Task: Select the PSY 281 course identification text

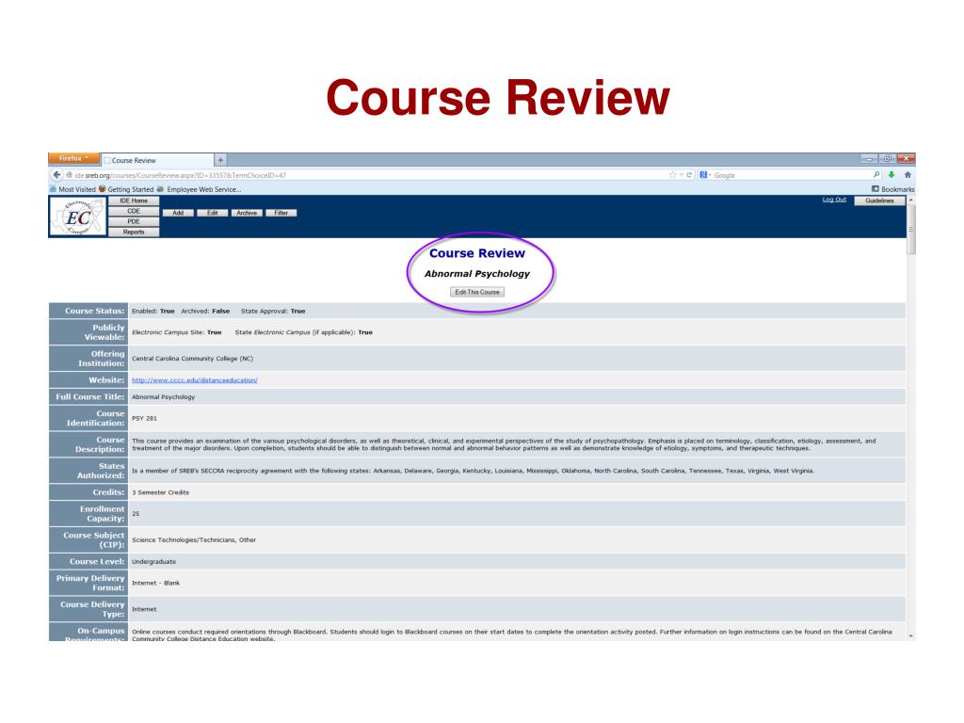Action: (144, 419)
